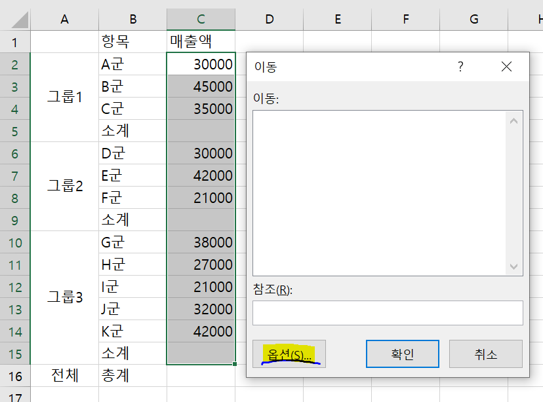Click the list scrollbar up arrow
This screenshot has width=543, height=402.
pyautogui.click(x=514, y=121)
